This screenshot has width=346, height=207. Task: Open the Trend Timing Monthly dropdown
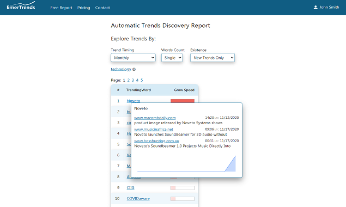click(x=133, y=58)
